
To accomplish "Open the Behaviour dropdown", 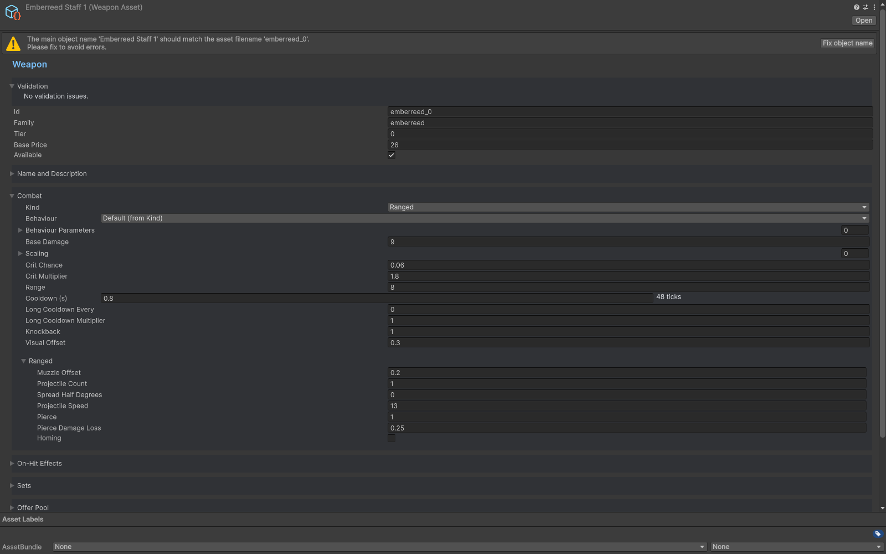I will click(x=485, y=218).
